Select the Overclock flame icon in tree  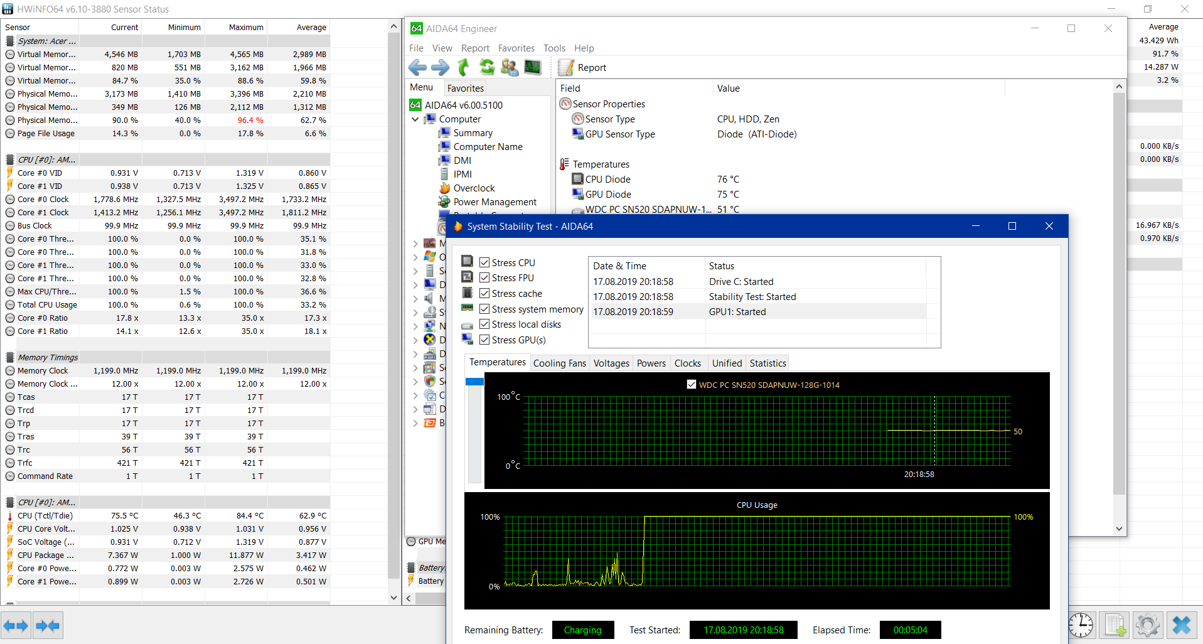click(x=444, y=188)
